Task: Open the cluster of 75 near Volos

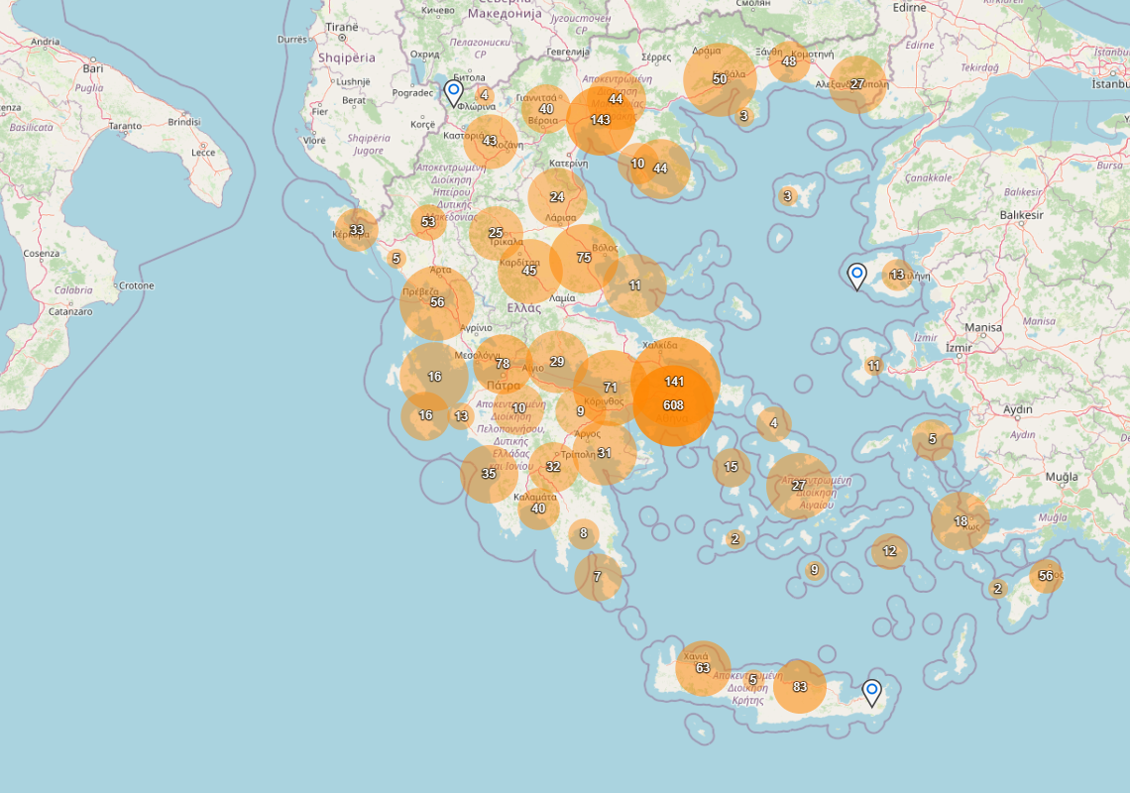Action: tap(582, 255)
